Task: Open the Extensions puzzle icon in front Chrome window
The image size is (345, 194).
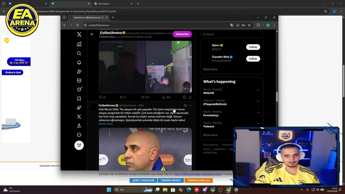Action: coord(258,25)
